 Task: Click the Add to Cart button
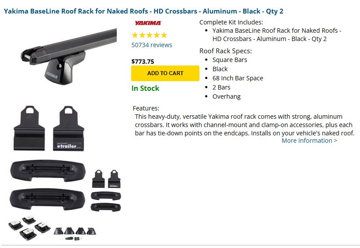click(x=165, y=73)
